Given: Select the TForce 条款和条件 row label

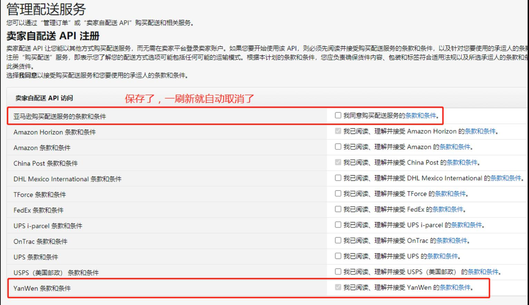Looking at the screenshot, I should tap(40, 194).
